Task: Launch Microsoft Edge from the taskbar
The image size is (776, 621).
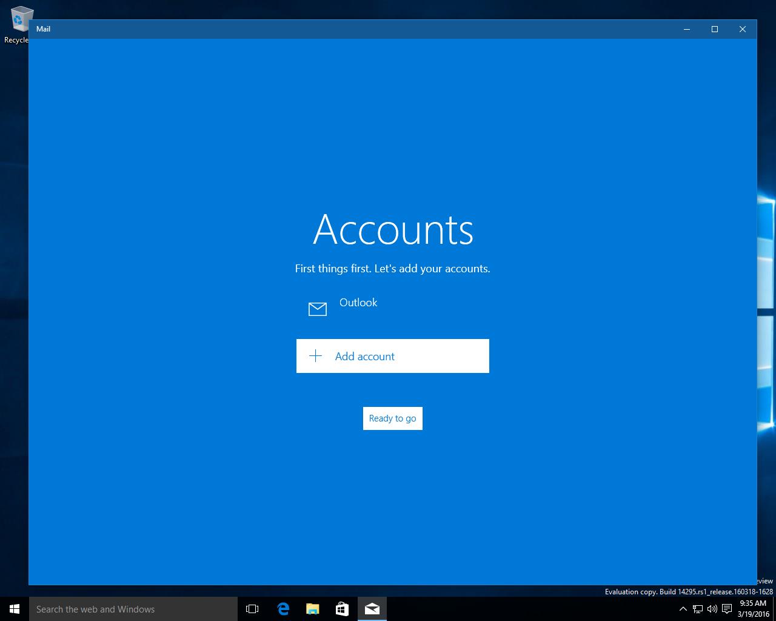Action: pyautogui.click(x=283, y=609)
